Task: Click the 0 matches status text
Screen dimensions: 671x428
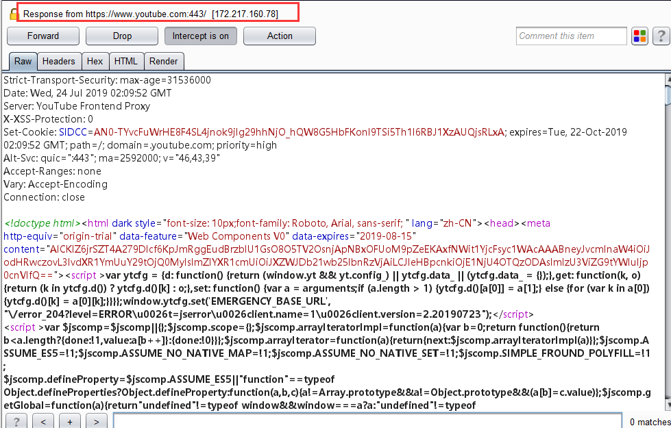Action: tap(650, 422)
